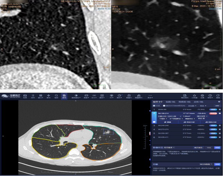
Task: Click the refresh arrow icon
Action: (218, 96)
